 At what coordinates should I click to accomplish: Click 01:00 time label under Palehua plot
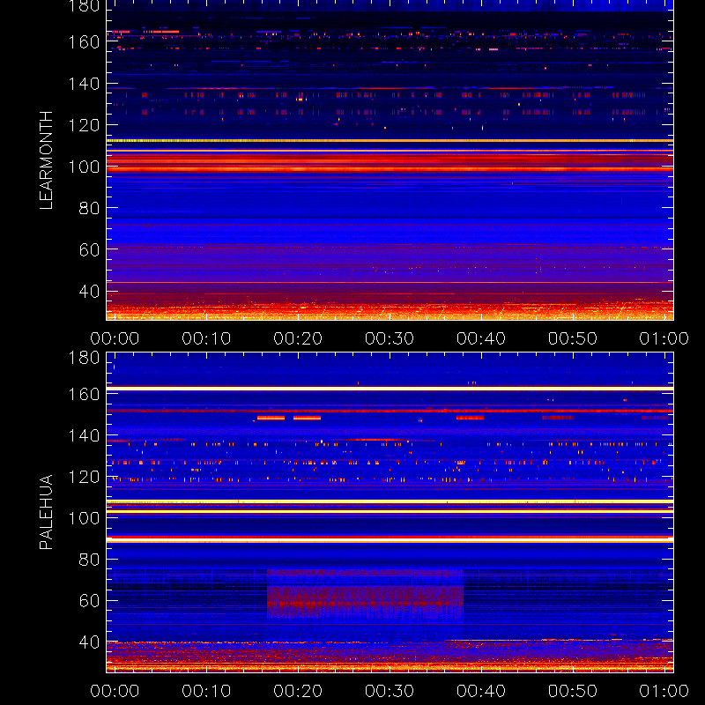[x=664, y=691]
